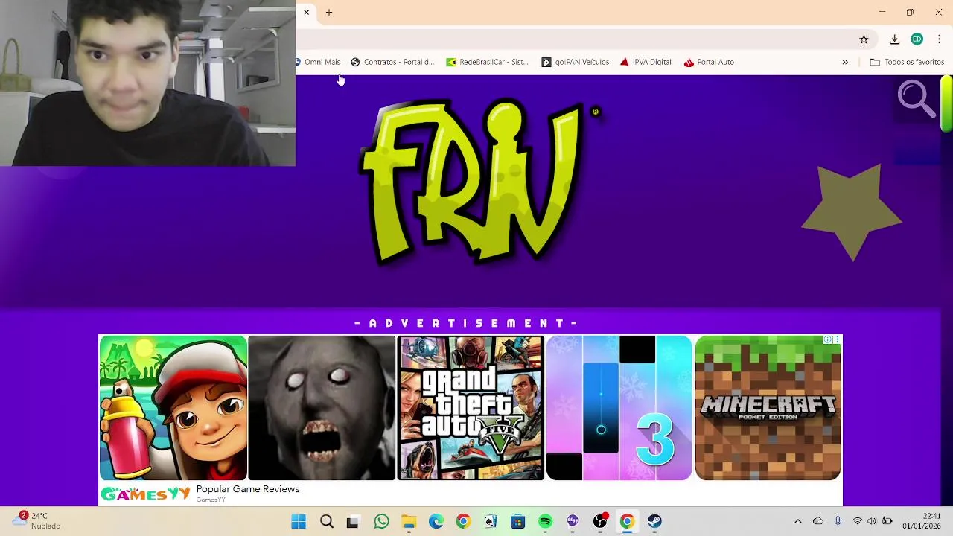
Task: Open Spotify from the taskbar
Action: 545,521
